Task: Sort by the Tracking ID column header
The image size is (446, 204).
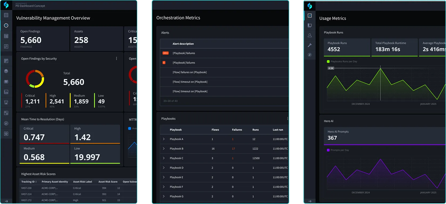Action: [x=29, y=182]
